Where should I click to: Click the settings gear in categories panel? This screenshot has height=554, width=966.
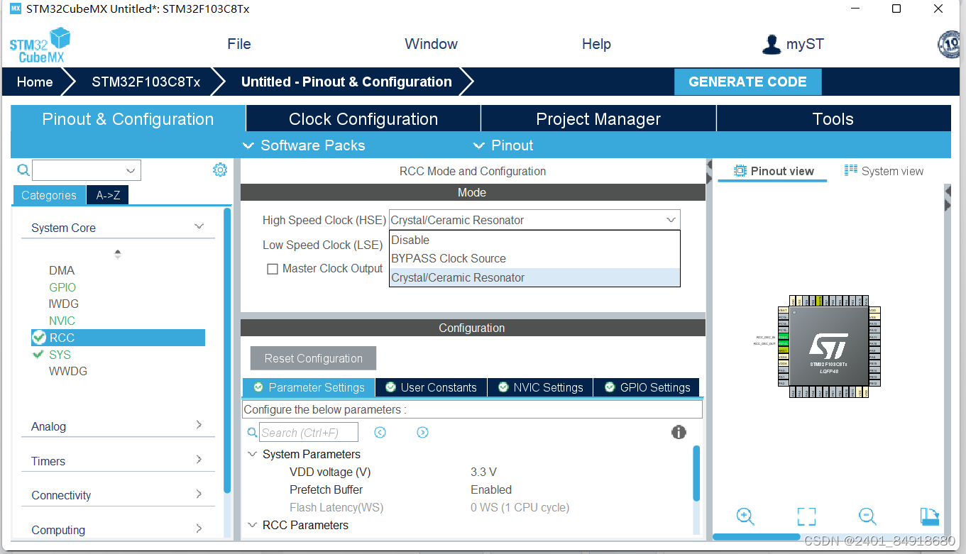pyautogui.click(x=220, y=170)
